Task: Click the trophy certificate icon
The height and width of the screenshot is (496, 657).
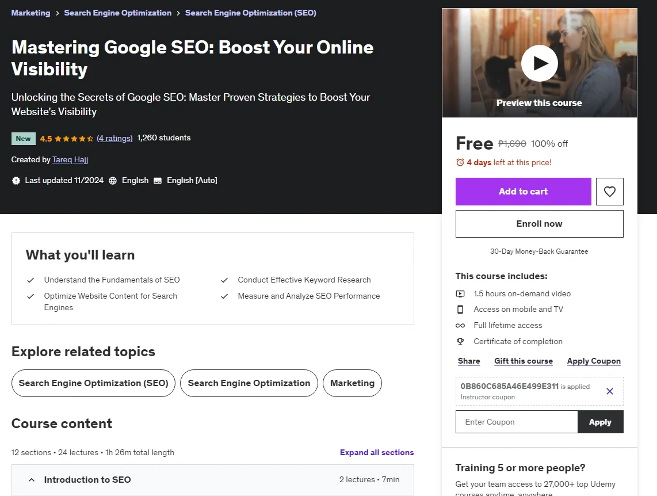Action: (460, 341)
